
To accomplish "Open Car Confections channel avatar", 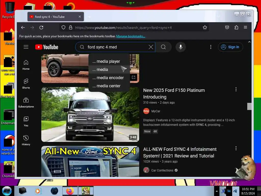I will pyautogui.click(x=146, y=170).
